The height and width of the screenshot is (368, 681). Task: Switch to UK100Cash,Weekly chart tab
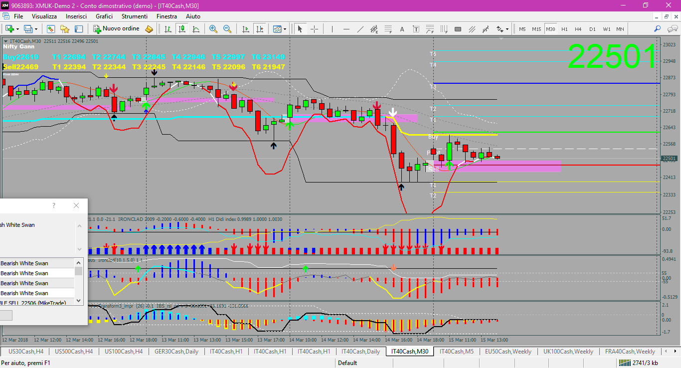568,352
